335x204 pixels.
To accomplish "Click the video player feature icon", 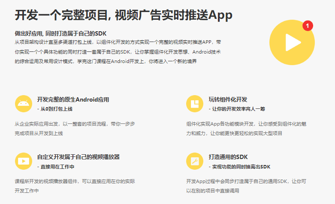I will [23, 161].
